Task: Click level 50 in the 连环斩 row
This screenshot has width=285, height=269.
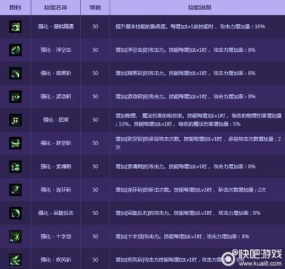Action: 95,190
